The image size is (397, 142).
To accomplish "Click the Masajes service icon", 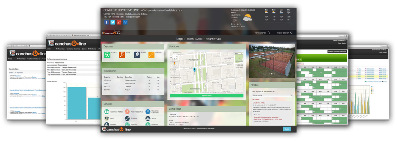I will (x=107, y=124).
